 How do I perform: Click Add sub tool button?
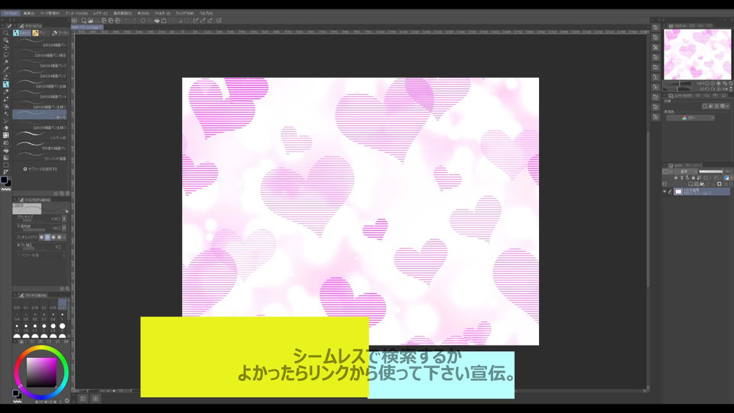[x=41, y=169]
